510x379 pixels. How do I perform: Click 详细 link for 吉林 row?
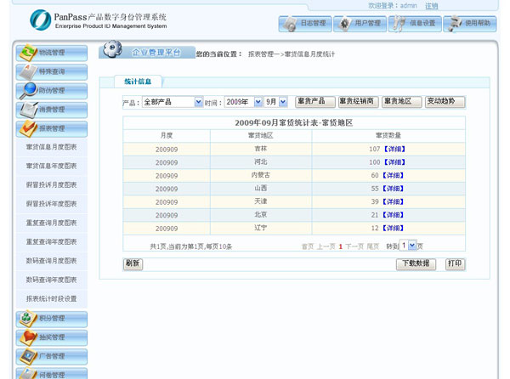click(394, 149)
